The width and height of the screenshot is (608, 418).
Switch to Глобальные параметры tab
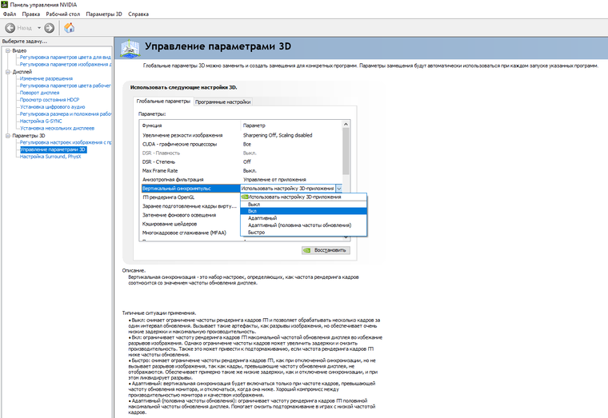163,102
